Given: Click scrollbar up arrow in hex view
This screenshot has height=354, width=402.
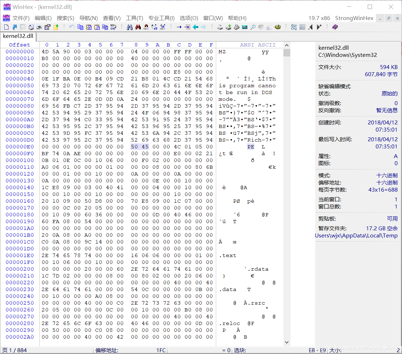Looking at the screenshot, I should pyautogui.click(x=287, y=45).
